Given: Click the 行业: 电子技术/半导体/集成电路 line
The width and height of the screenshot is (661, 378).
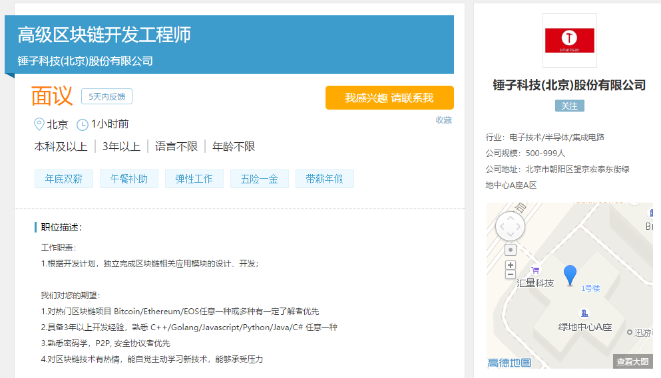Looking at the screenshot, I should point(545,138).
